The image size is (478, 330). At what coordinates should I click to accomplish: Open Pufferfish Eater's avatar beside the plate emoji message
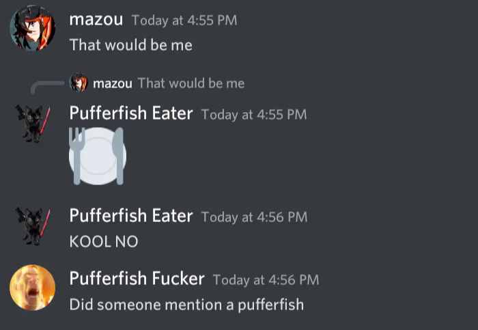(33, 123)
